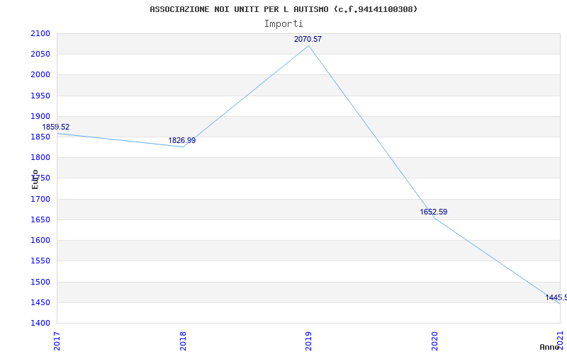This screenshot has height=354, width=567.
Task: Select the 2070.57 peak data label
Action: click(308, 40)
